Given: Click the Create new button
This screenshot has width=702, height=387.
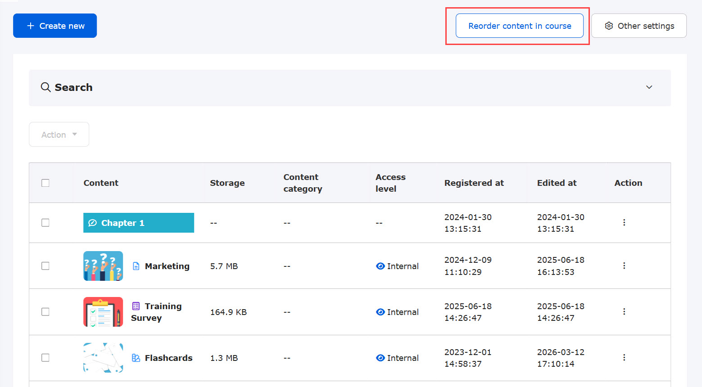Looking at the screenshot, I should [55, 26].
